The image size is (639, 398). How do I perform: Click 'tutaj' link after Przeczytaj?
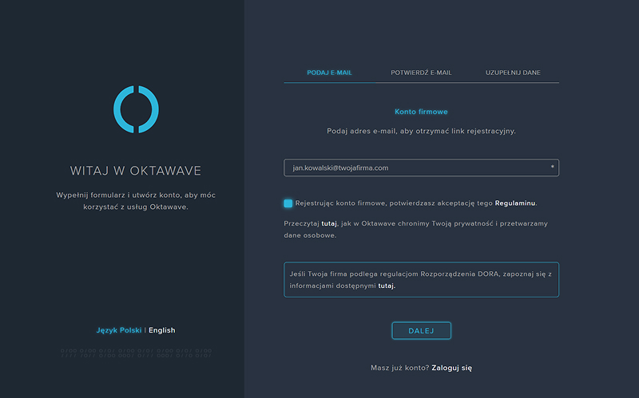coord(329,224)
